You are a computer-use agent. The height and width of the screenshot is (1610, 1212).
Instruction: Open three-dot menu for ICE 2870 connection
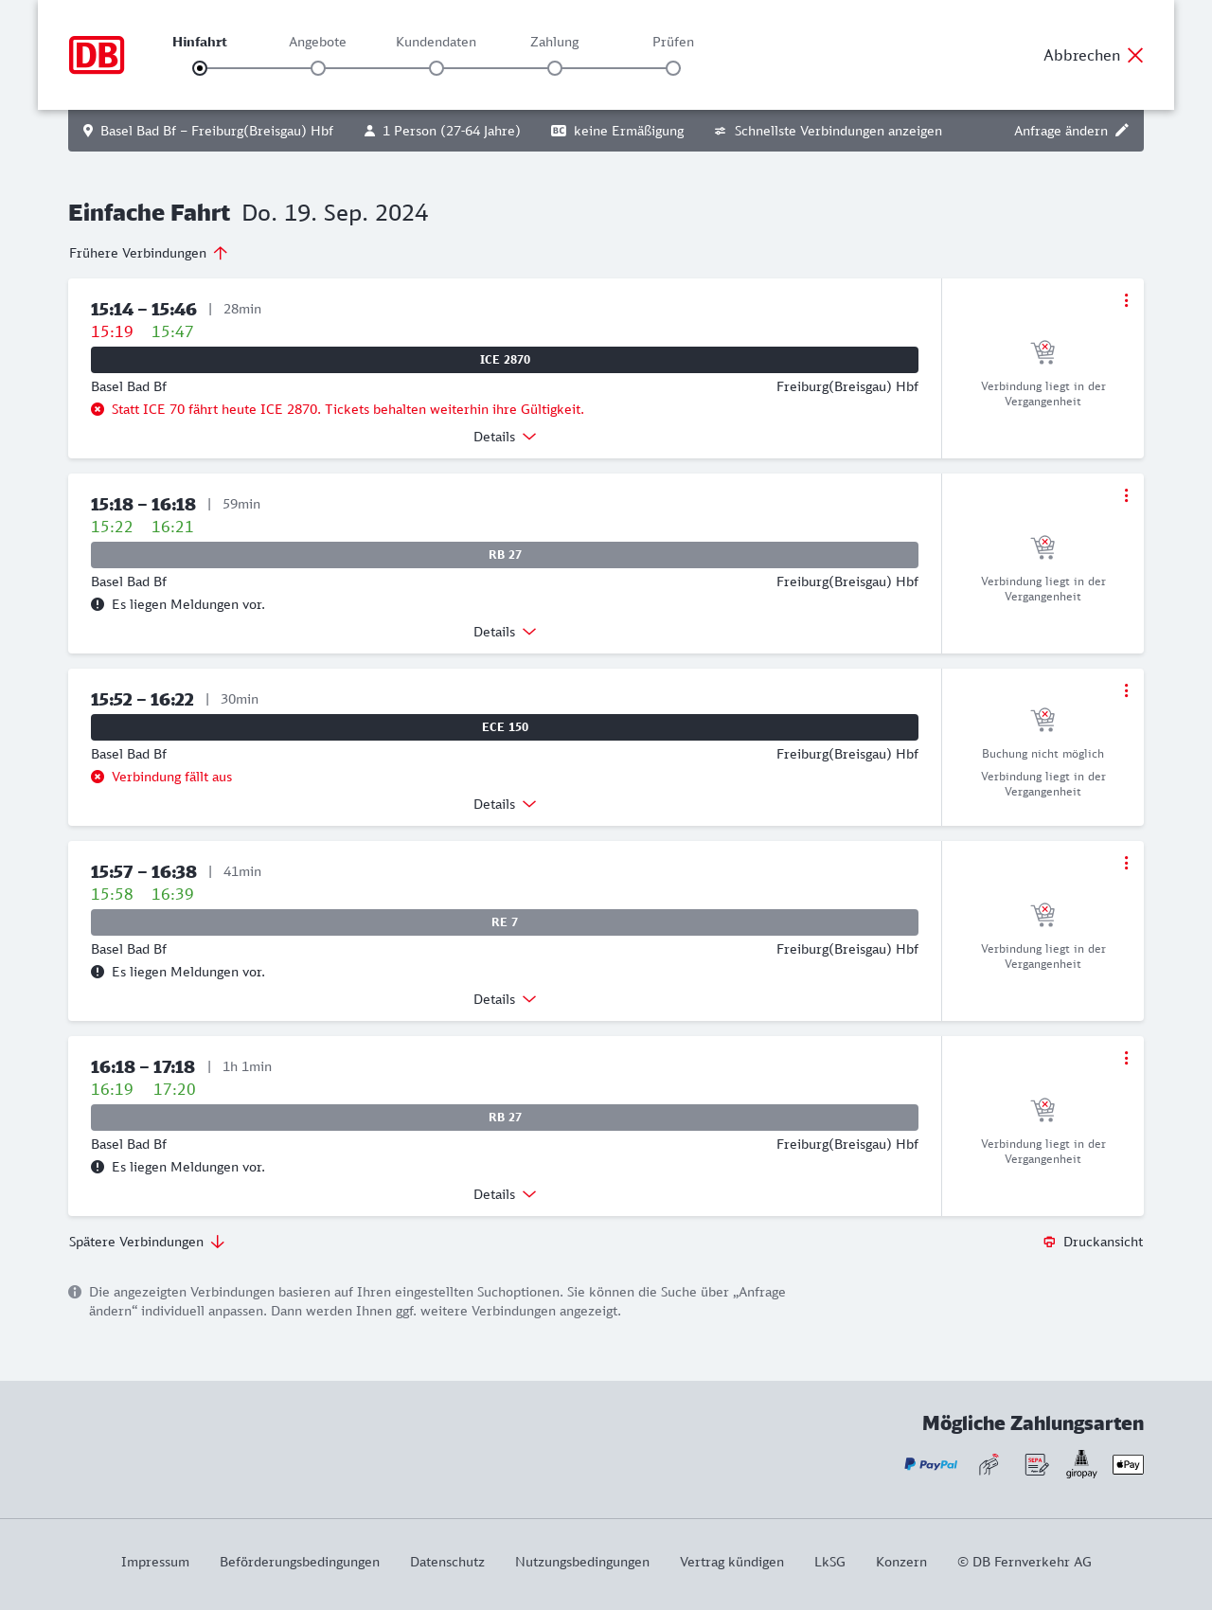[x=1126, y=300]
